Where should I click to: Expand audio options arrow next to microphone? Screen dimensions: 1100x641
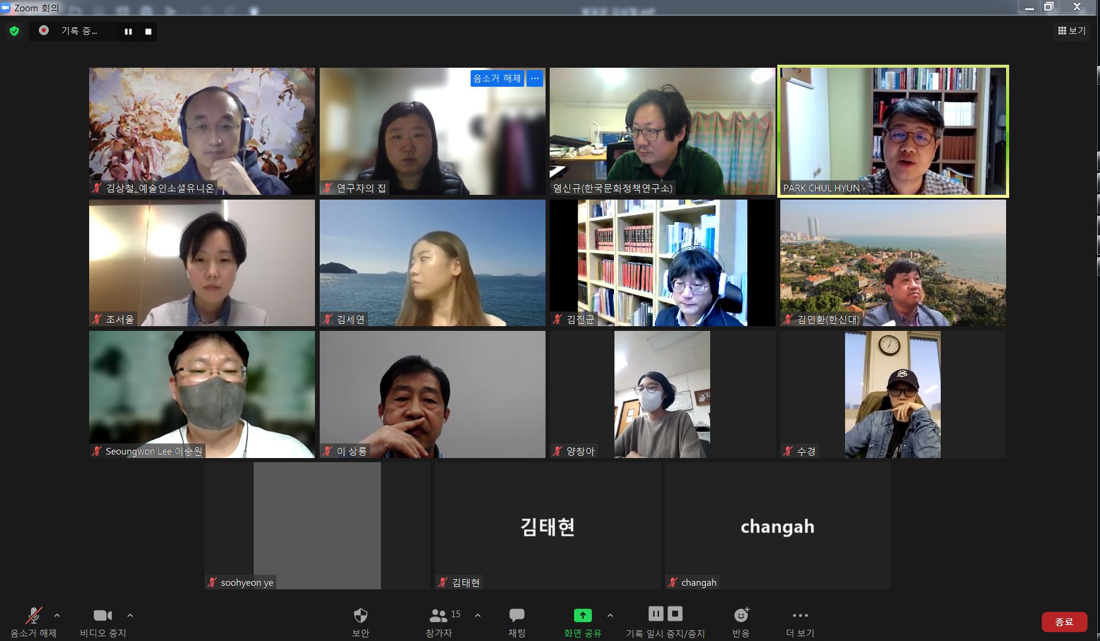click(57, 615)
